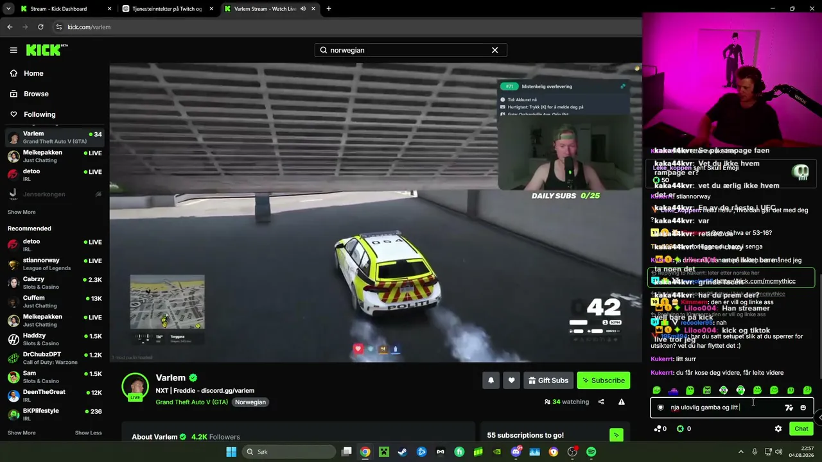Open DrChubzDPT recommended channel

click(55, 358)
